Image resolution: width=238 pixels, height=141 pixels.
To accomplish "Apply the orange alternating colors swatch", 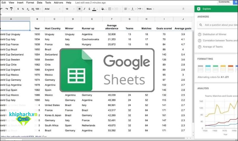I will click(231, 69).
